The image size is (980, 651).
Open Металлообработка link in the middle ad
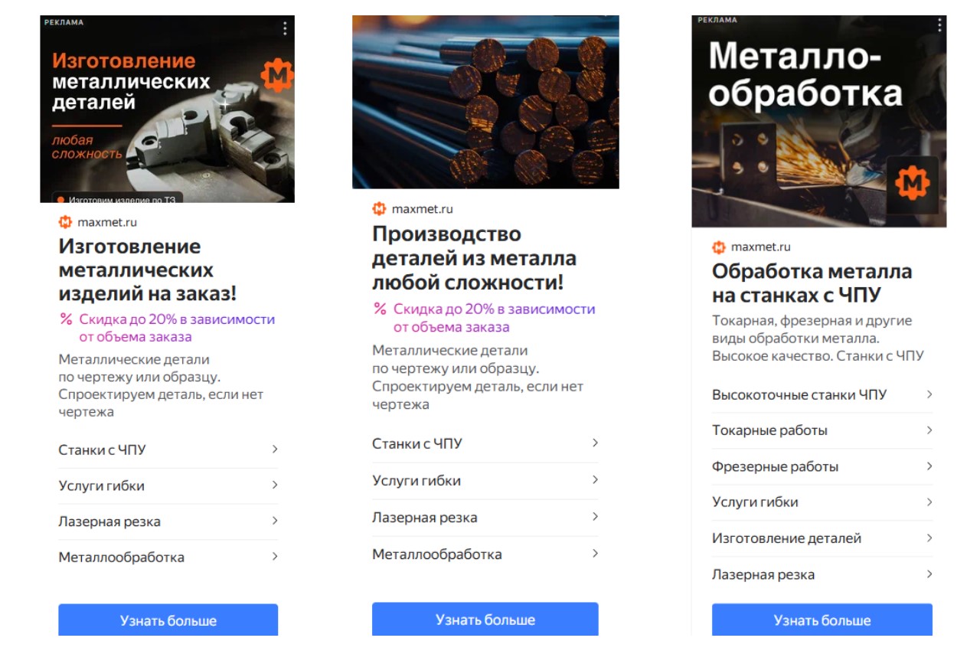pyautogui.click(x=437, y=554)
